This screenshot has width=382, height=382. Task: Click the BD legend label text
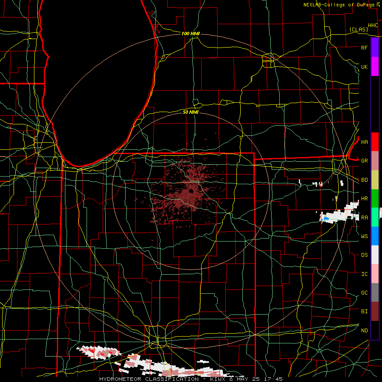[x=364, y=180]
